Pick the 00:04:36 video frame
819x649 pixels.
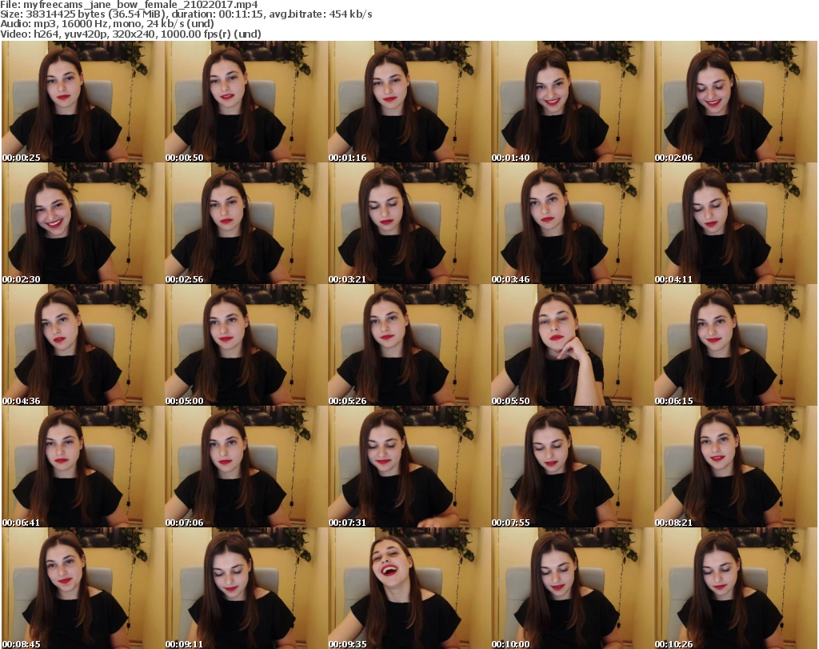click(83, 345)
